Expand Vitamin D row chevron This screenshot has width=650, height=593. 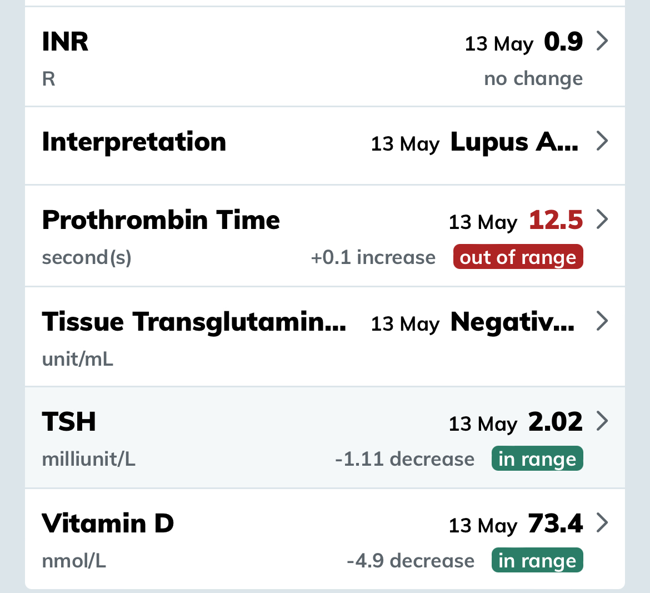(x=602, y=523)
